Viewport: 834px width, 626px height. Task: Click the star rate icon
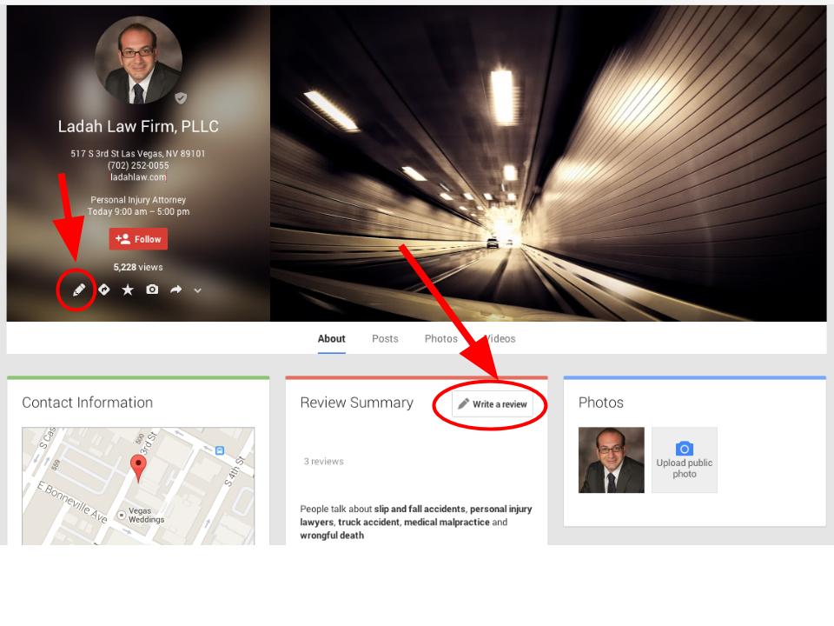tap(128, 290)
